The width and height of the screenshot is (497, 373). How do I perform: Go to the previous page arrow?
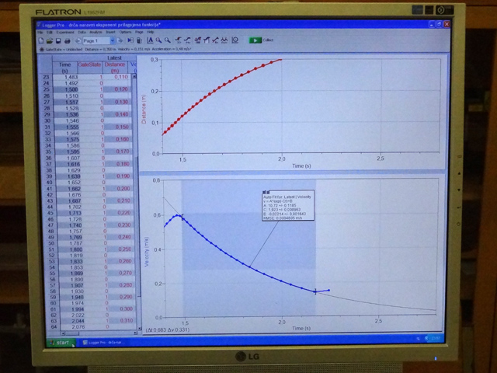tap(78, 40)
